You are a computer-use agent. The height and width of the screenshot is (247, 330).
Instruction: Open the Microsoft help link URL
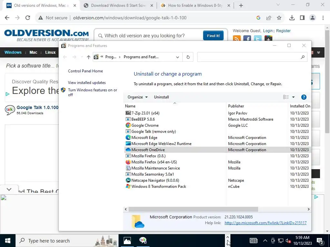pyautogui.click(x=266, y=223)
